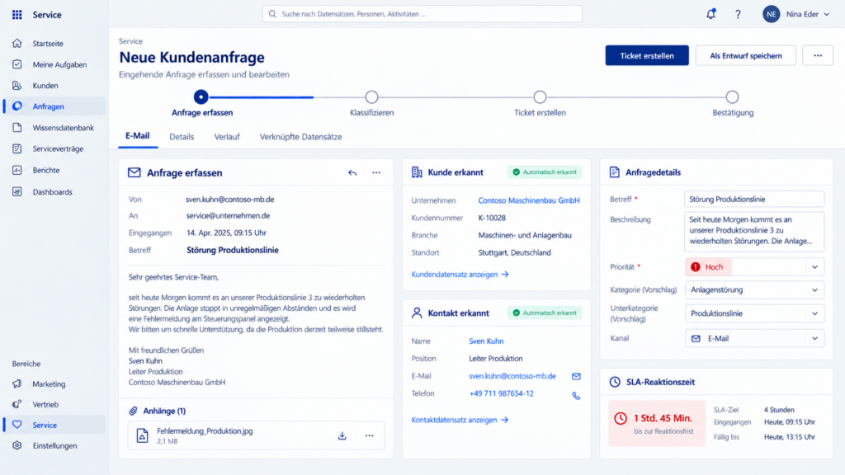Reply to email using arrow icon
Image resolution: width=845 pixels, height=475 pixels.
click(352, 173)
